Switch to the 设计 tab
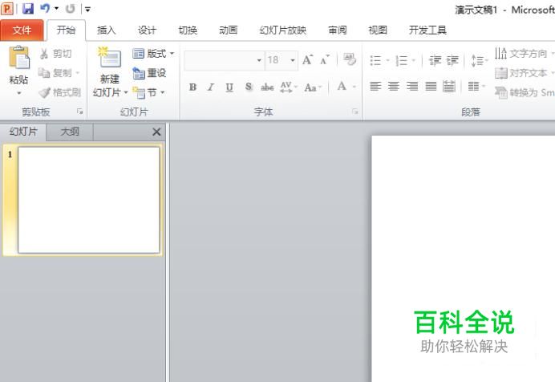The width and height of the screenshot is (555, 382). pyautogui.click(x=147, y=30)
